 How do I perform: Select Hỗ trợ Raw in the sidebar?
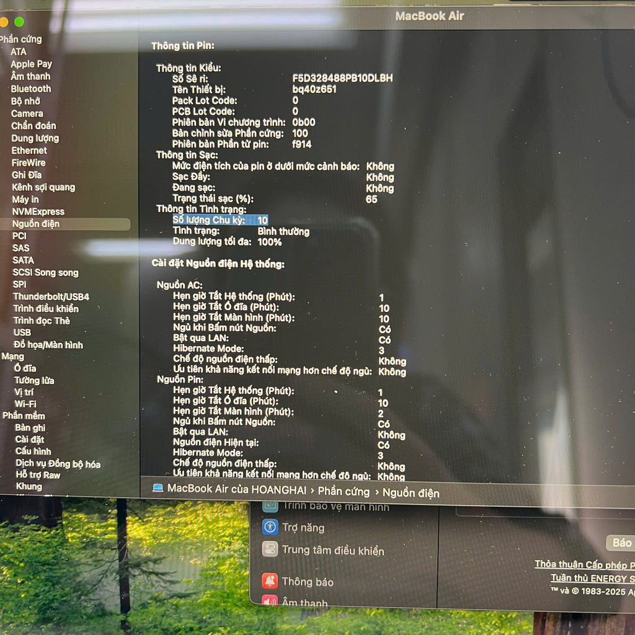pyautogui.click(x=38, y=475)
